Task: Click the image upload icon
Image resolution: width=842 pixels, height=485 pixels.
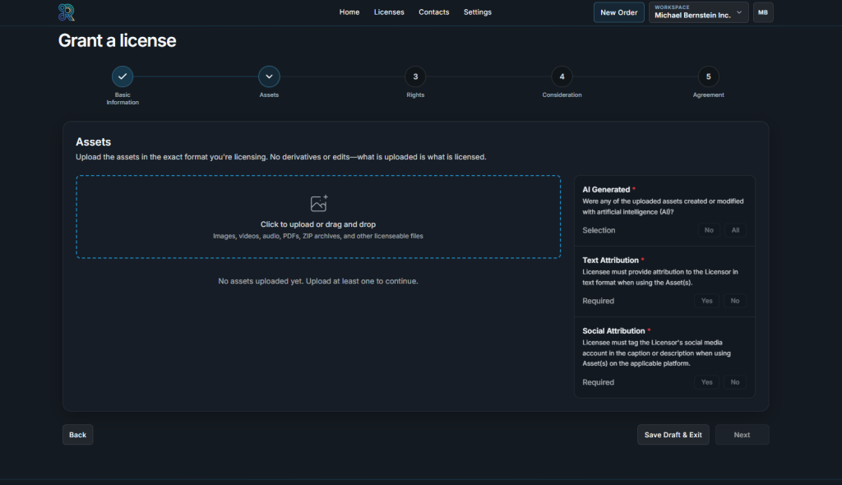Action: point(318,204)
